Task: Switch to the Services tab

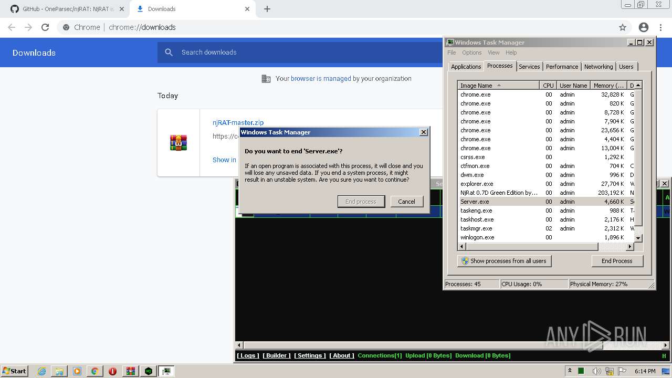Action: 529,67
